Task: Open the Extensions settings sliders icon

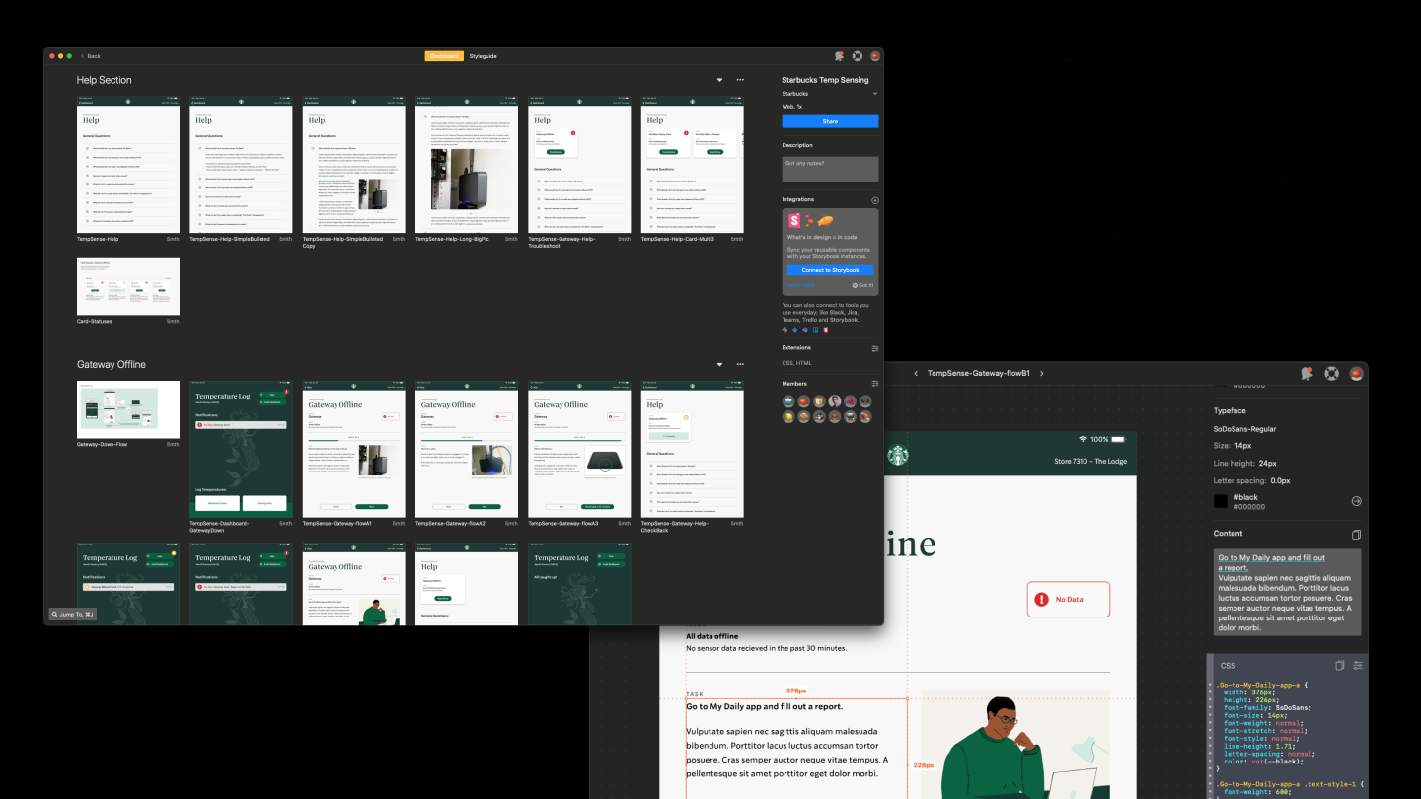Action: [875, 348]
